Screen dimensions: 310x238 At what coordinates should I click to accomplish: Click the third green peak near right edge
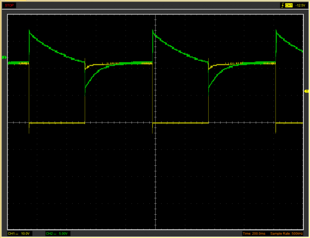(276, 31)
